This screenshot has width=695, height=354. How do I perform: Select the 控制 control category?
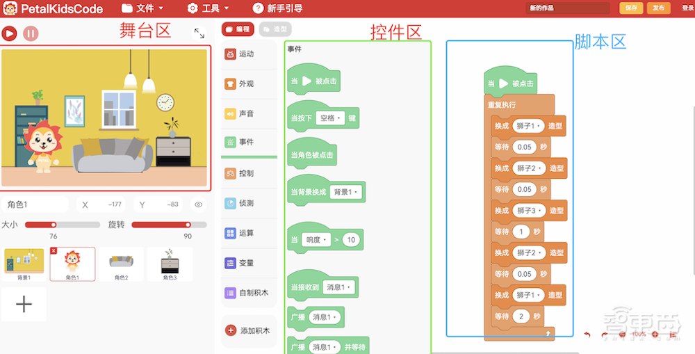[x=249, y=173]
